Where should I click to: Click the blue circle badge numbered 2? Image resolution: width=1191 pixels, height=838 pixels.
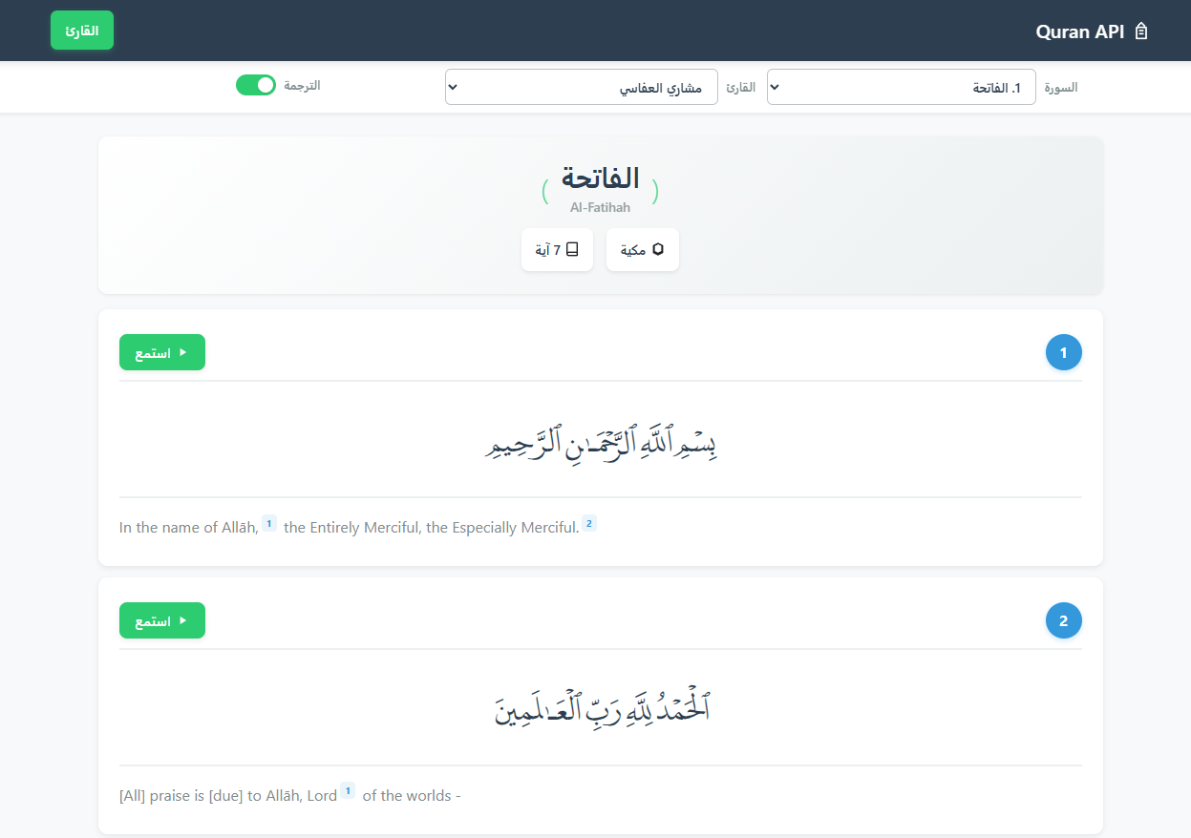click(x=1064, y=619)
